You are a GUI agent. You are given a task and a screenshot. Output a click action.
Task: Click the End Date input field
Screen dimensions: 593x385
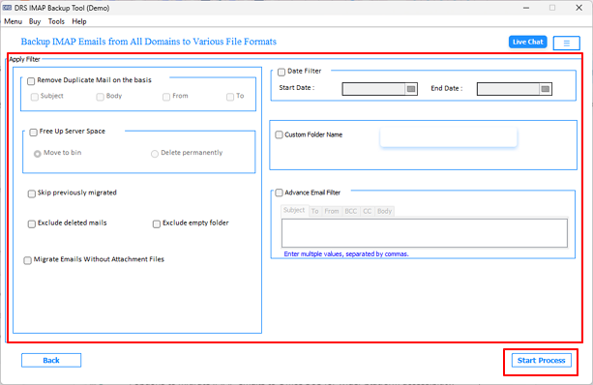click(508, 89)
